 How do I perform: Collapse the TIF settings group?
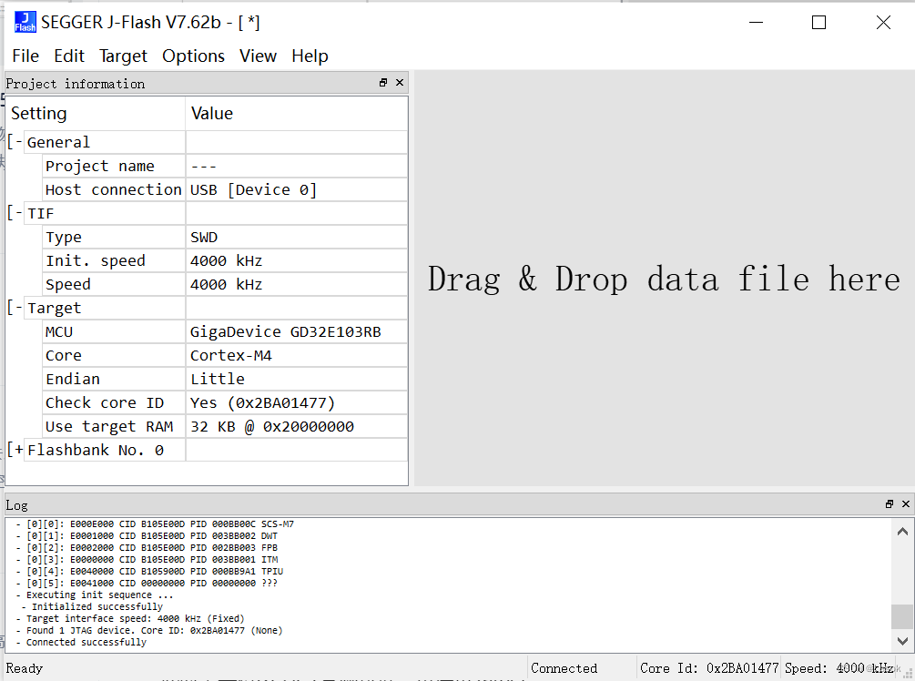(x=15, y=213)
